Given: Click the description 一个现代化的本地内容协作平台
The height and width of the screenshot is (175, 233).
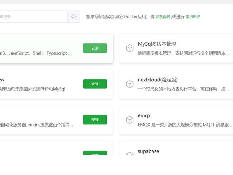Looking at the screenshot, I should tap(183, 89).
